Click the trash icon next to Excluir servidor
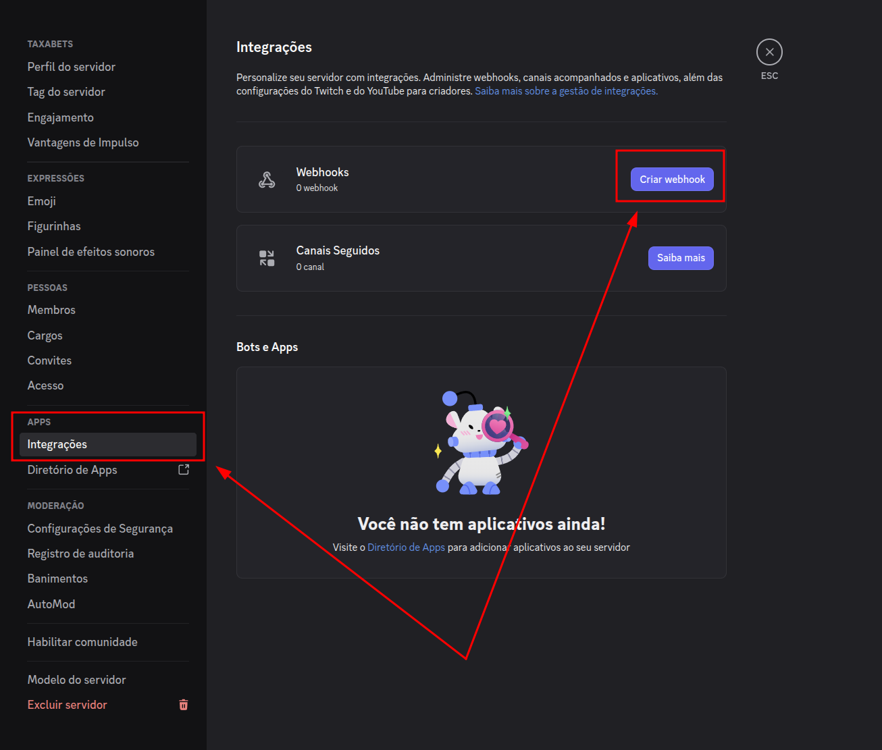882x750 pixels. tap(183, 704)
